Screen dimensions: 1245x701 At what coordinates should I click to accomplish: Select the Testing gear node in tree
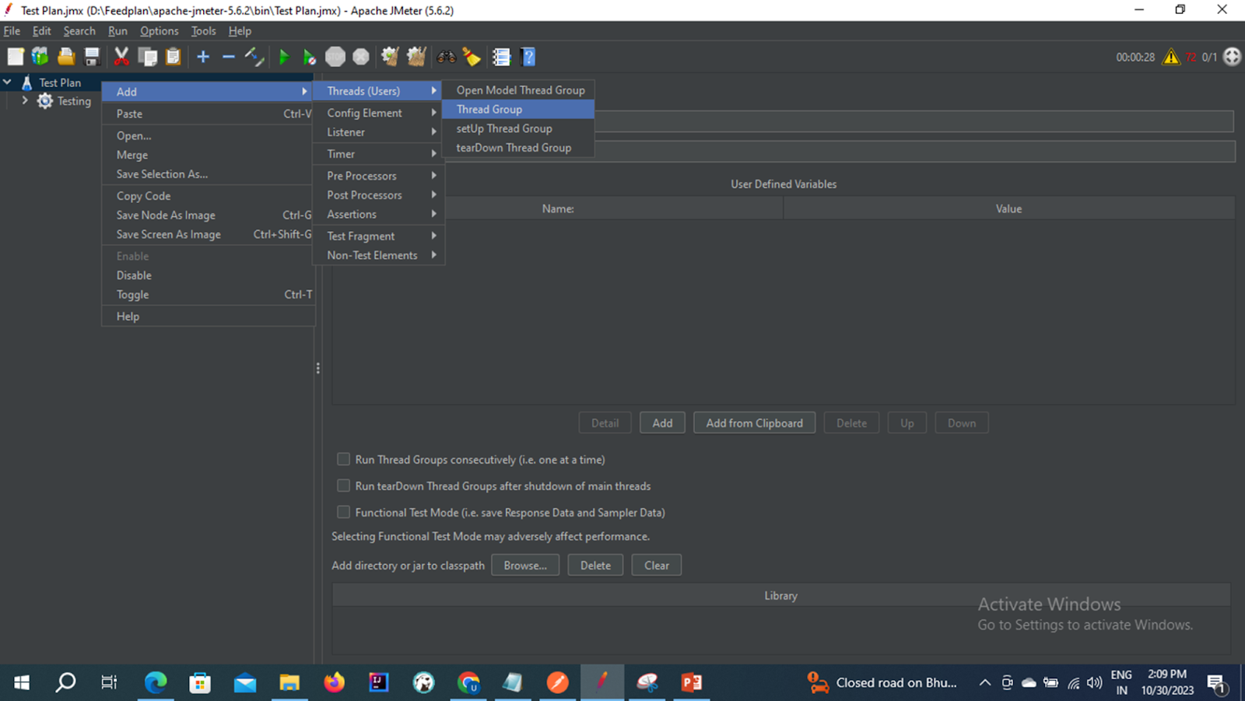[x=65, y=101]
